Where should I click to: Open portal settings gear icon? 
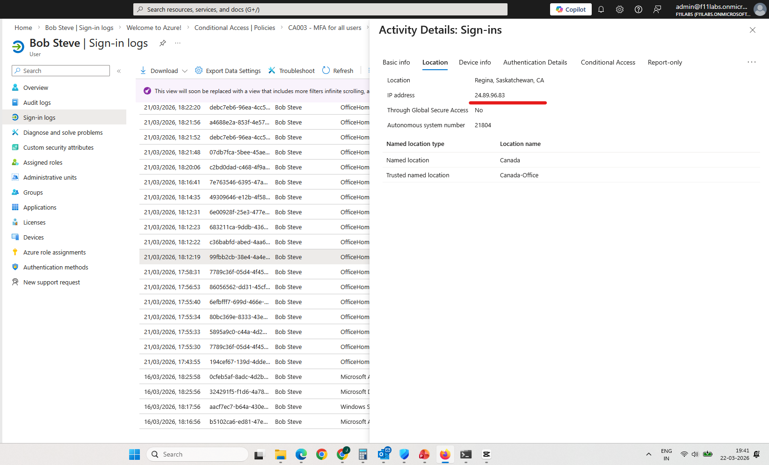[620, 9]
